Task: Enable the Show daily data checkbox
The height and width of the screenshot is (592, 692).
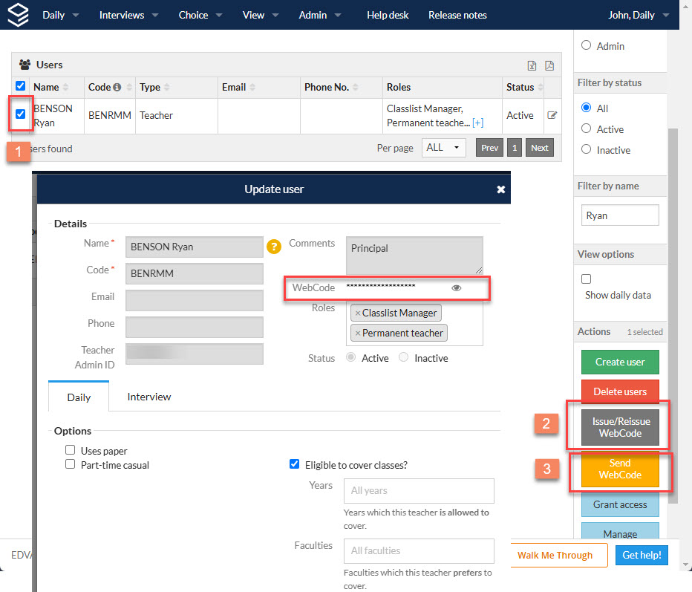Action: pyautogui.click(x=586, y=279)
